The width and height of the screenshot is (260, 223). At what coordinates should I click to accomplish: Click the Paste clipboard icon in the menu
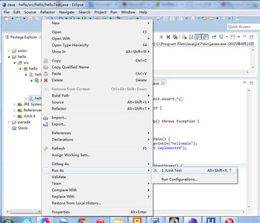coord(46,74)
